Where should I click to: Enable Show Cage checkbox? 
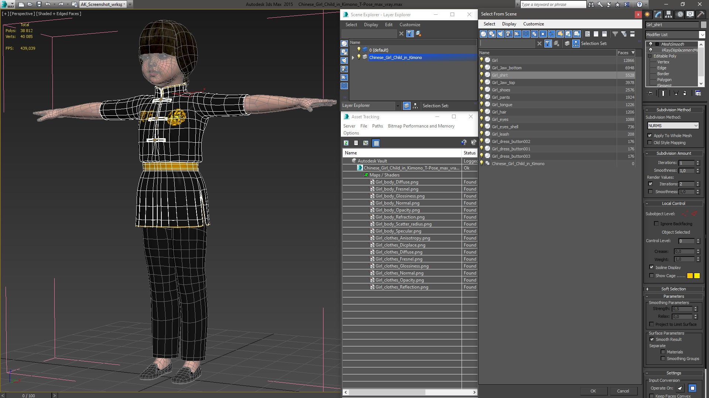652,276
